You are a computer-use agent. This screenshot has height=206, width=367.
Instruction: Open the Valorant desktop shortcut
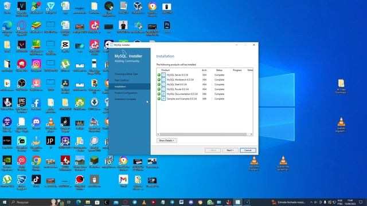22,46
